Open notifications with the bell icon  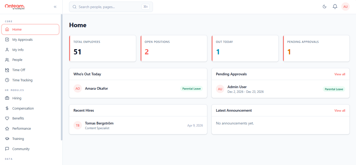tap(335, 7)
